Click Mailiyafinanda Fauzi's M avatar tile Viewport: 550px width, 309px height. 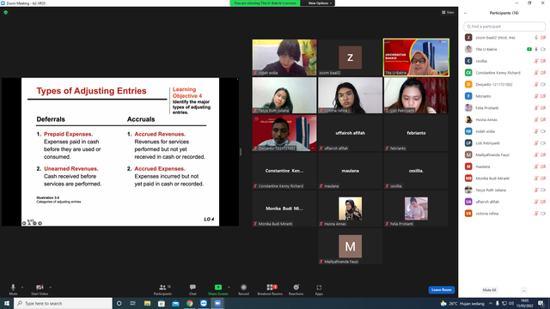click(x=350, y=246)
